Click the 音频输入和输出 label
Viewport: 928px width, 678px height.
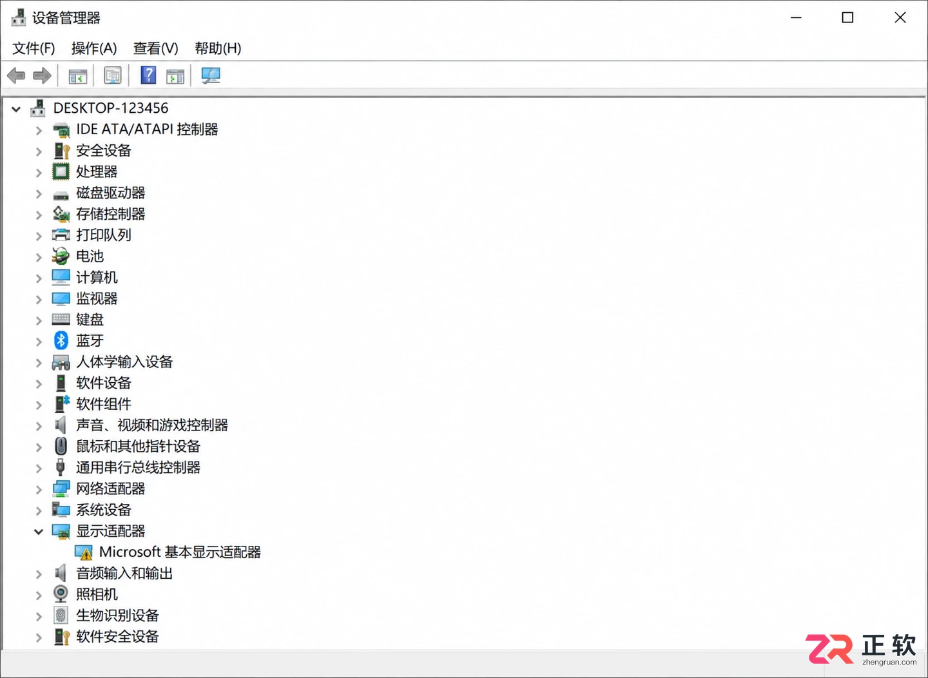124,573
